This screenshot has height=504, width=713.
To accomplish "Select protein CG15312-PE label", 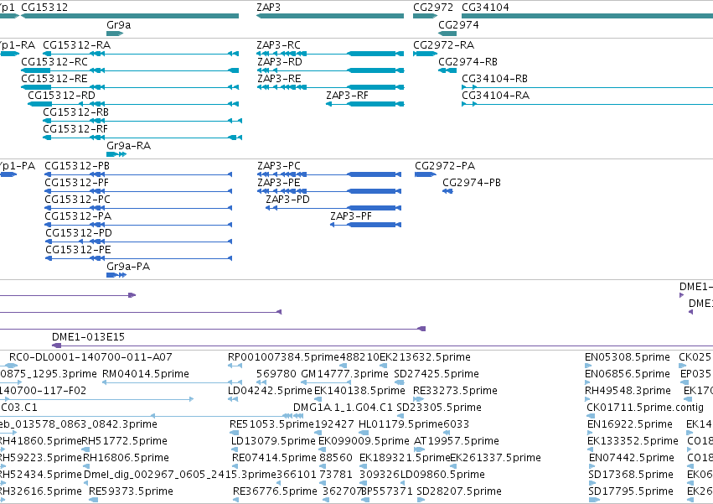I will click(78, 250).
